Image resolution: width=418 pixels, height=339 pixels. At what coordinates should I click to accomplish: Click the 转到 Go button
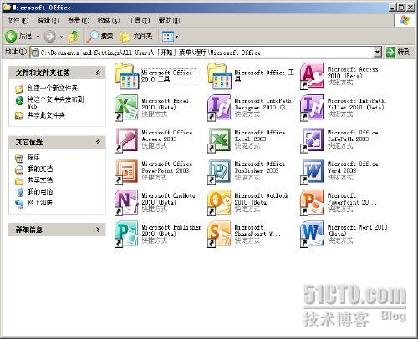pyautogui.click(x=399, y=52)
